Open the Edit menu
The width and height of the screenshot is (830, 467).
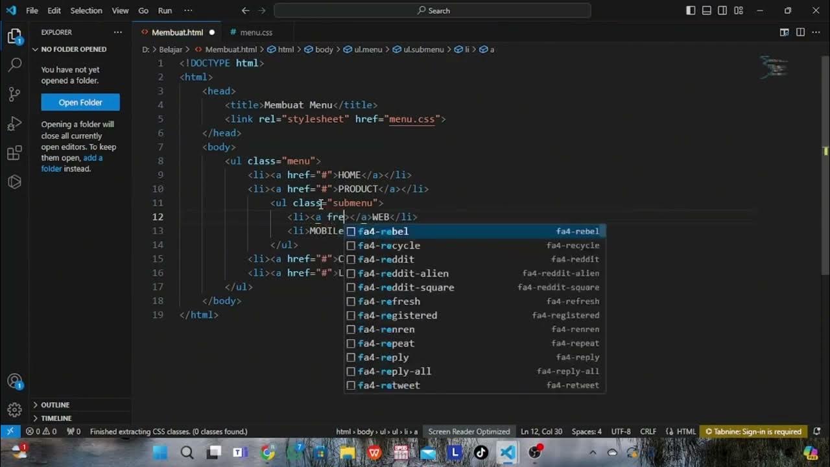(54, 10)
